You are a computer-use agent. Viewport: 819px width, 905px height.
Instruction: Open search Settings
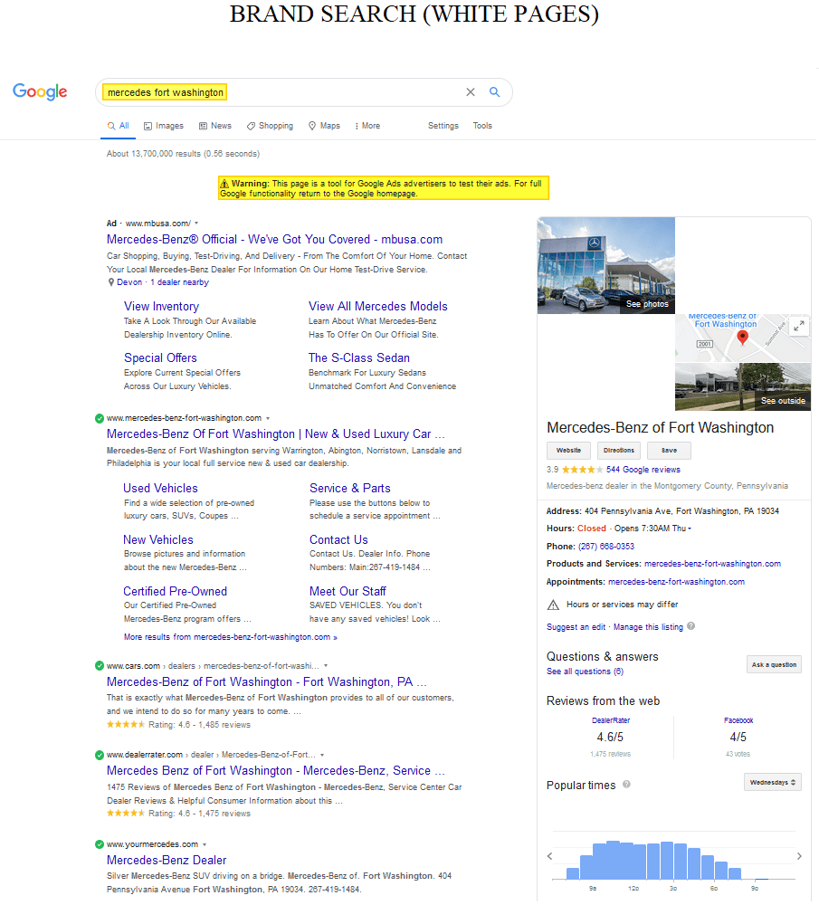(x=443, y=126)
